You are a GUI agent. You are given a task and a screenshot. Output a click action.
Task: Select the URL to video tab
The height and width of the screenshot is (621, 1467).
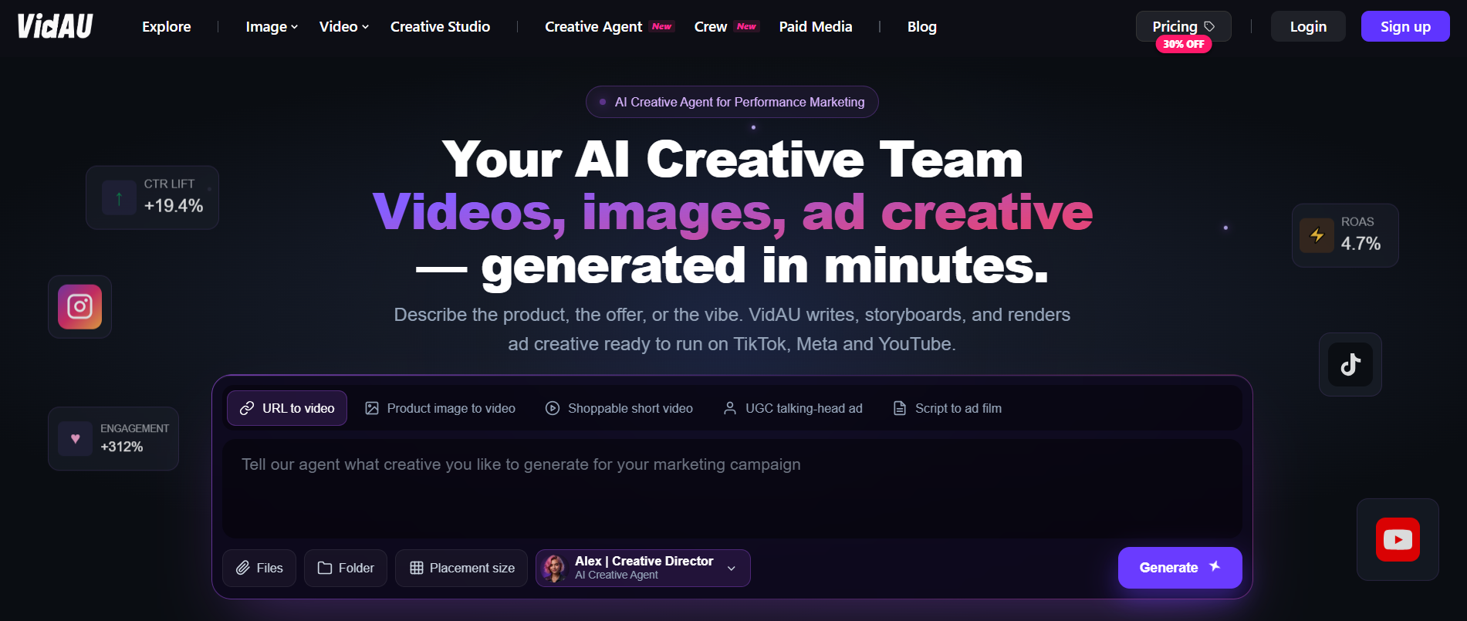(x=287, y=408)
